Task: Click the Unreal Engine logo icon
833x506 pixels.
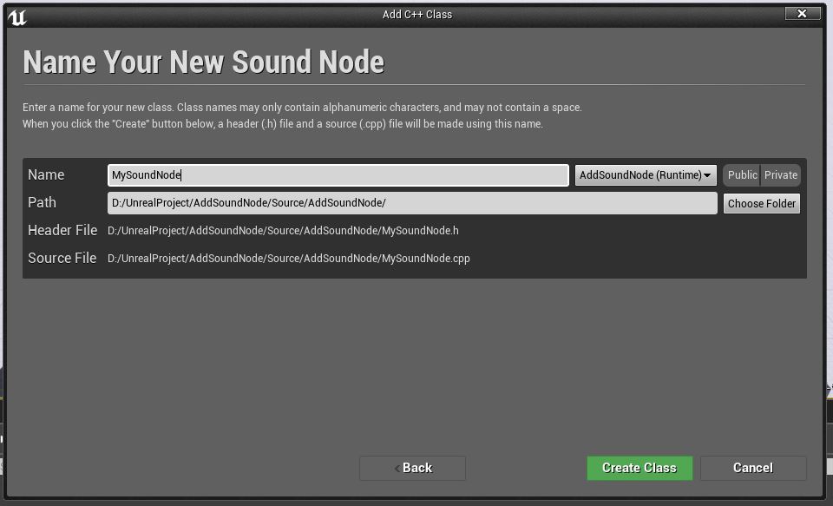Action: click(x=16, y=17)
